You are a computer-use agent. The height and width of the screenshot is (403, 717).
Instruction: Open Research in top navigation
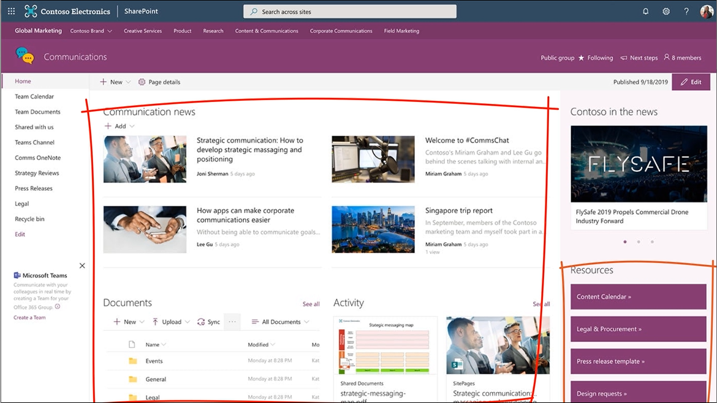click(x=213, y=31)
